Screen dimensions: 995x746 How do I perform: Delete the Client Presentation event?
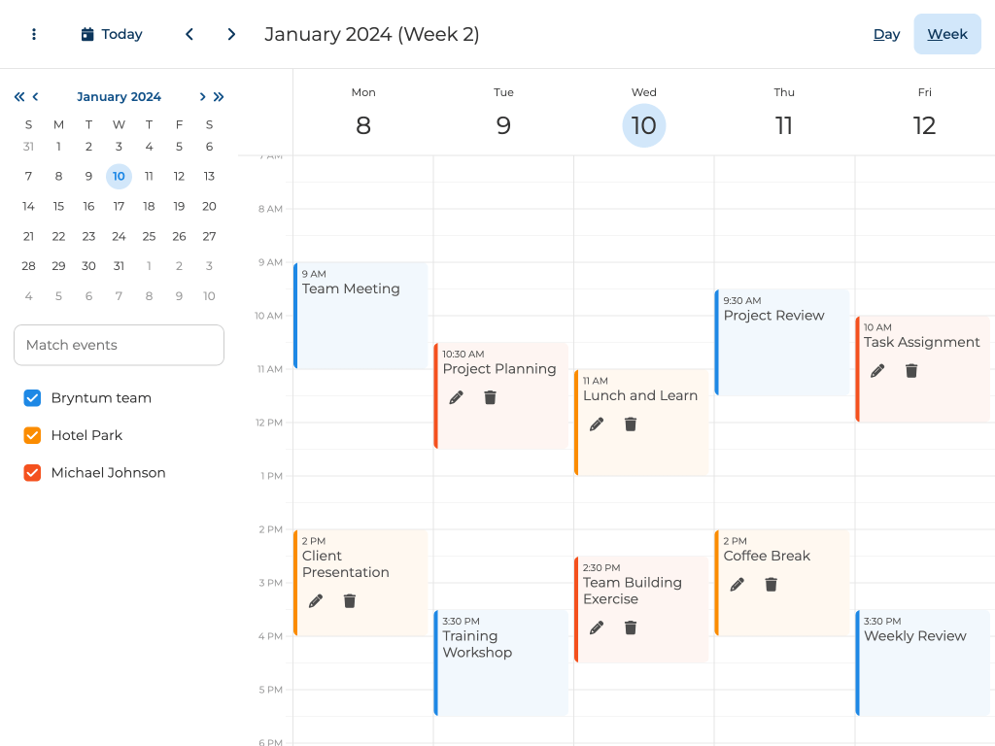[x=350, y=601]
